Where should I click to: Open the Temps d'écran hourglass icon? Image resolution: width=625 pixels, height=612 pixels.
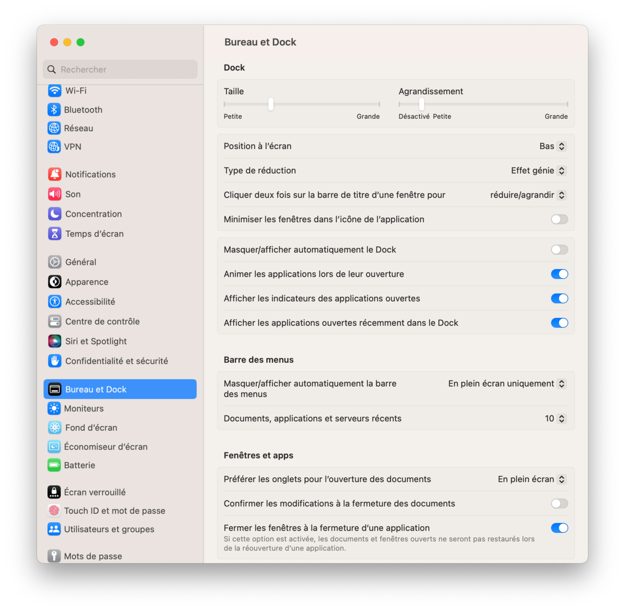55,234
